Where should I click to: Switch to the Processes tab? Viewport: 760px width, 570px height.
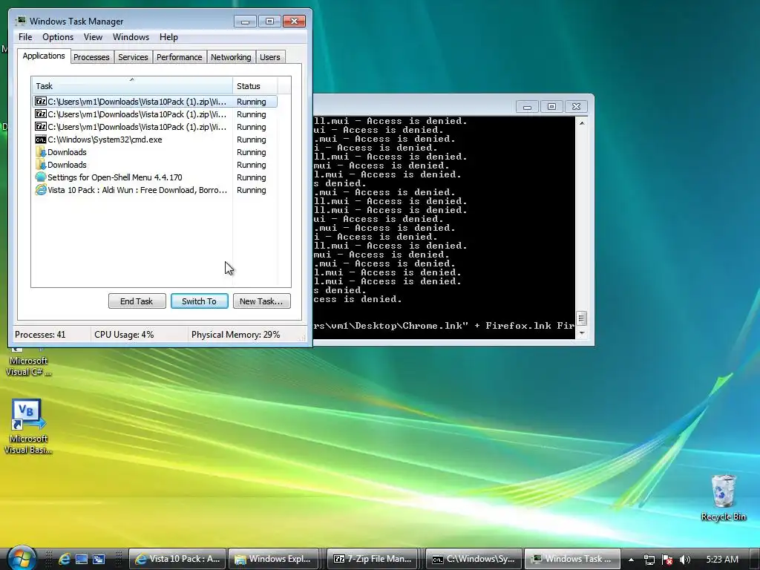tap(91, 57)
